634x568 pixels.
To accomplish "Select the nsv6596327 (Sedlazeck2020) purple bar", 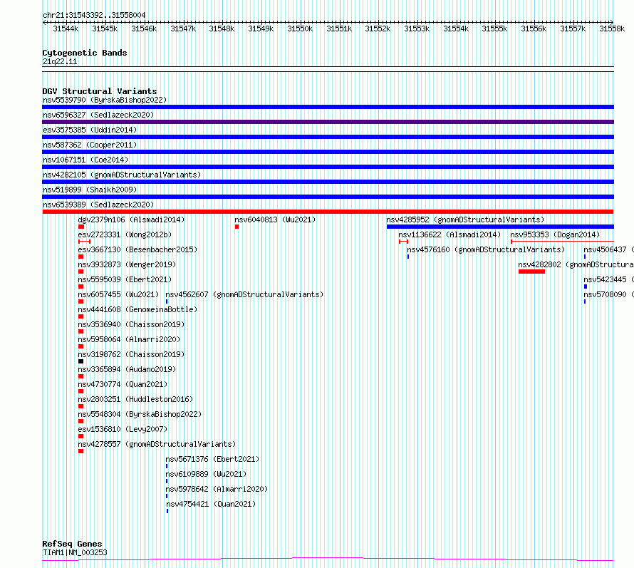I will (x=328, y=122).
